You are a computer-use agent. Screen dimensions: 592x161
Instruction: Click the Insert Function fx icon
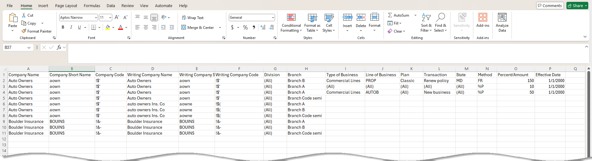tap(59, 47)
